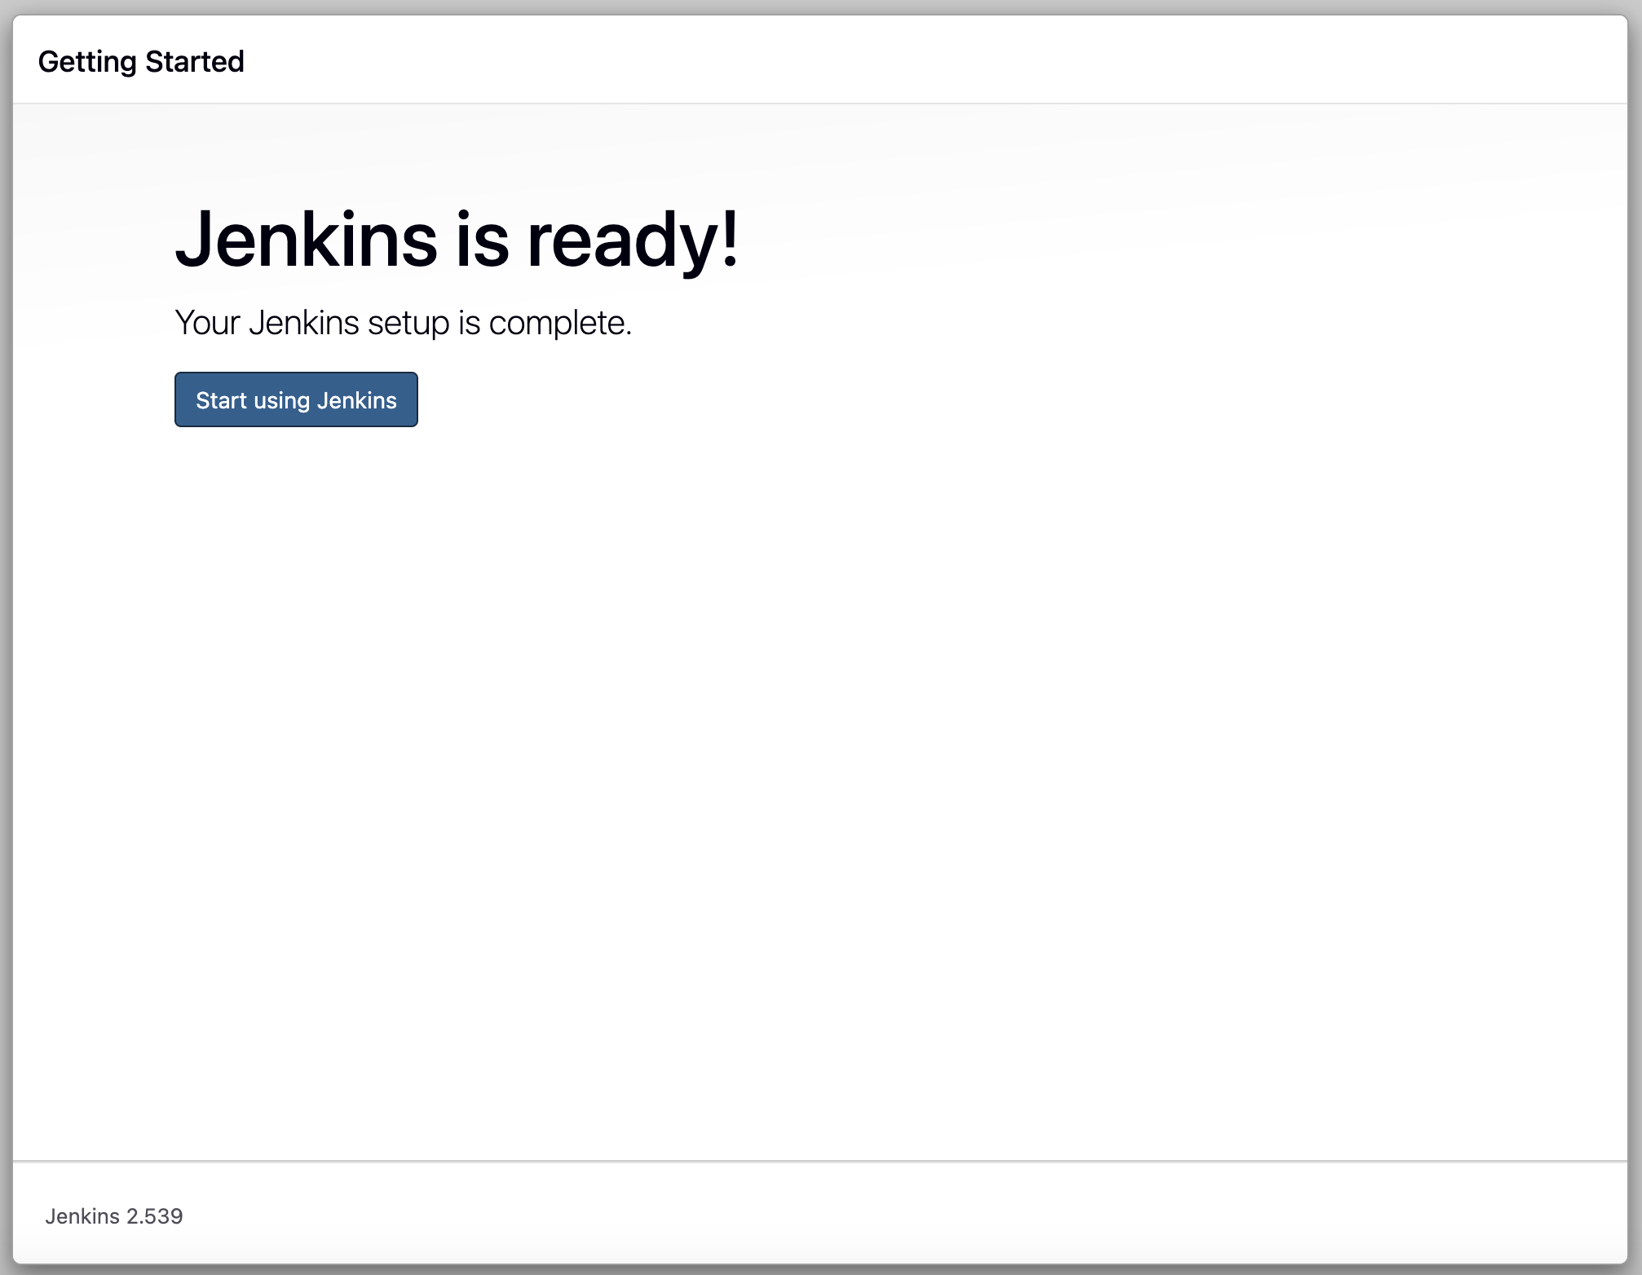Click the exclamation mark ending the heading
The height and width of the screenshot is (1275, 1642).
click(731, 236)
